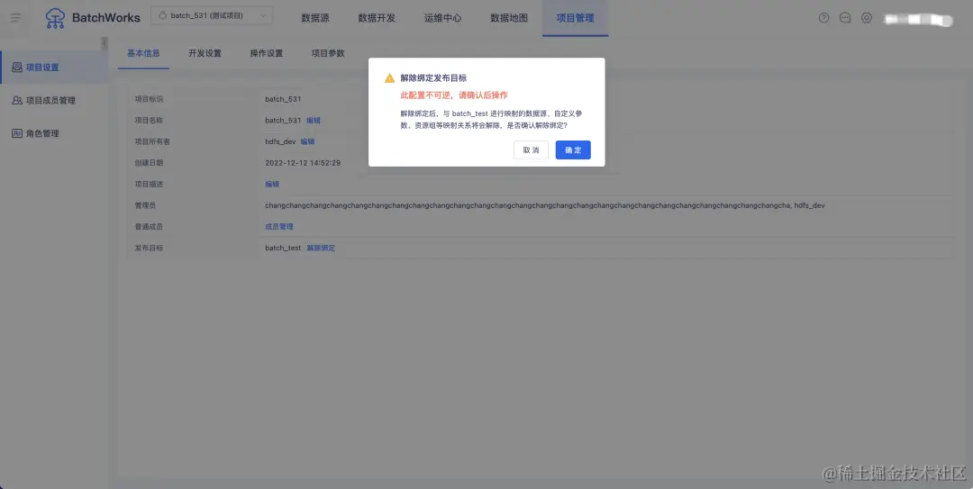Click the settings gear icon
The height and width of the screenshot is (489, 973).
(867, 18)
